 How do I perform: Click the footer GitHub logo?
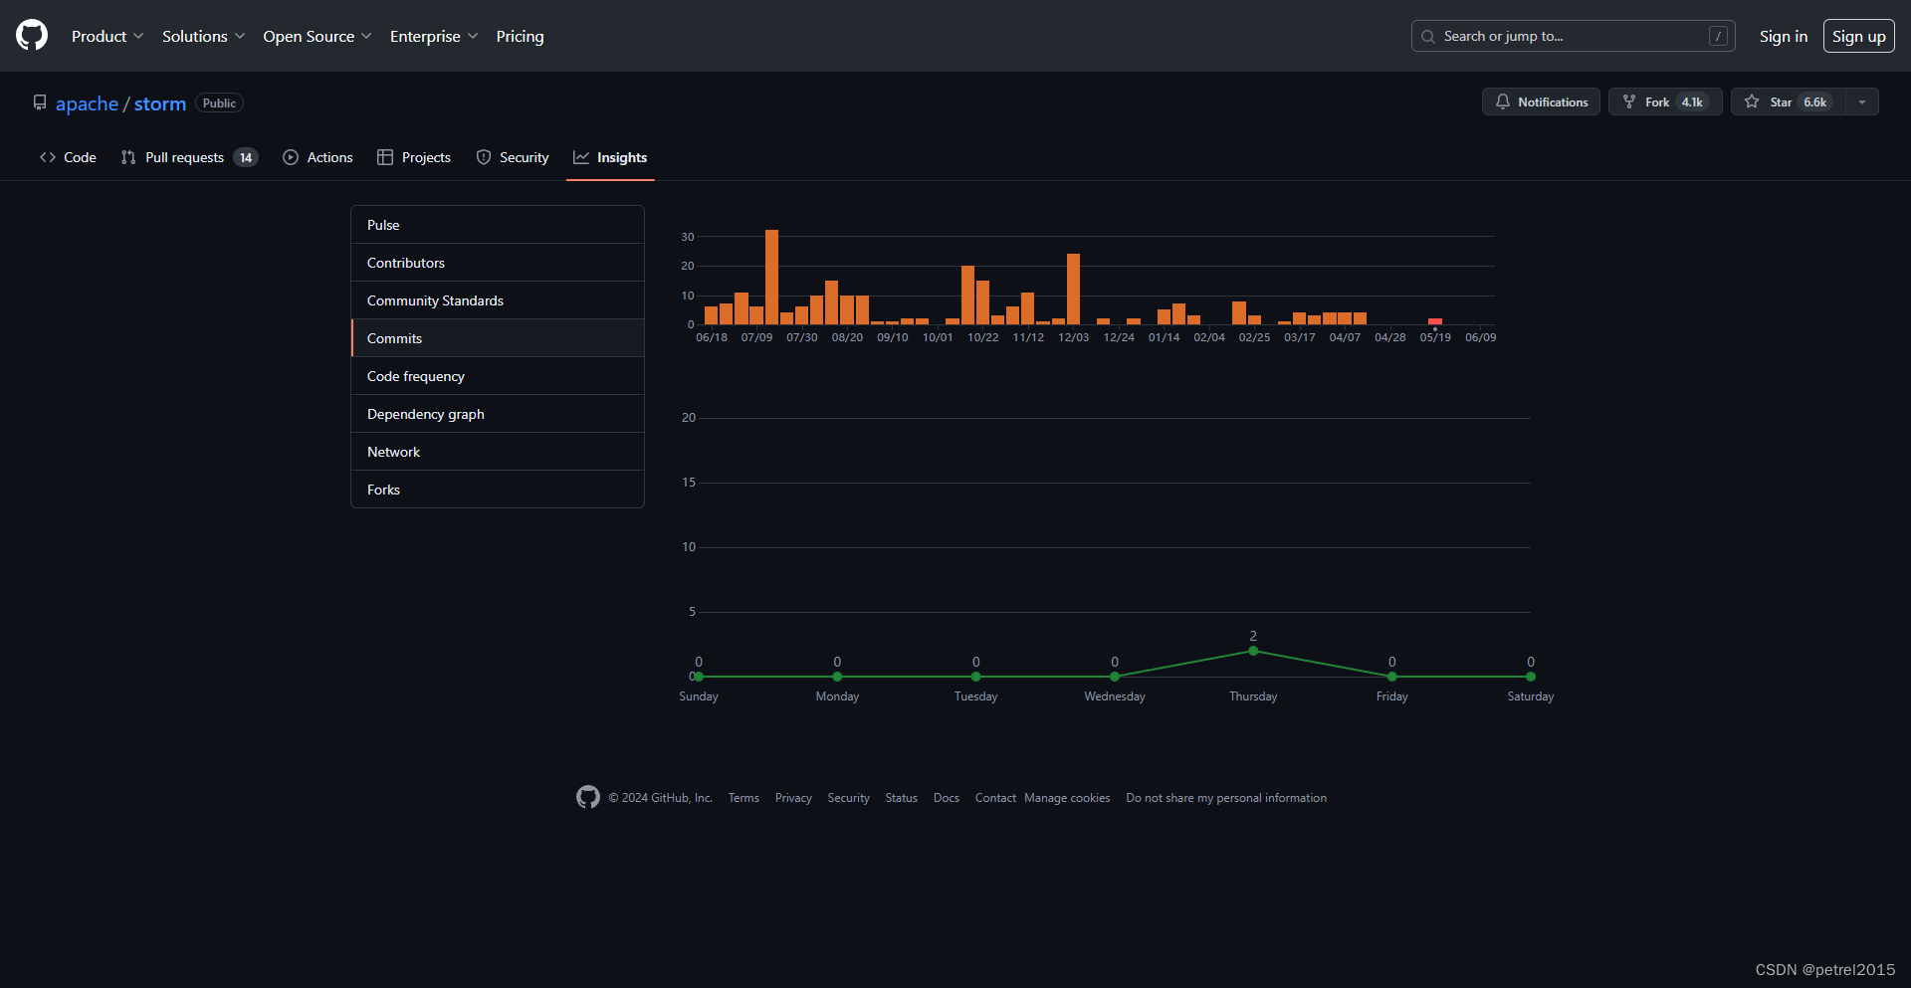[588, 797]
